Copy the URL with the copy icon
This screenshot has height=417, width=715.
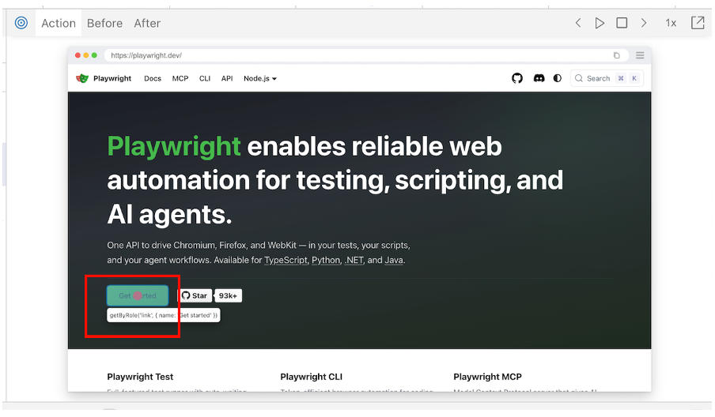[x=616, y=55]
